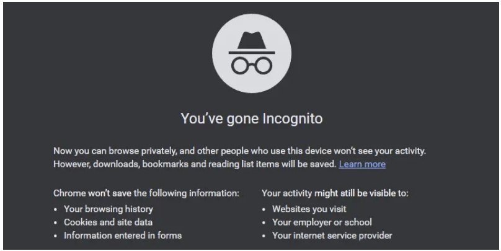Select the "Websites you visit" list item
This screenshot has width=501, height=251.
pyautogui.click(x=309, y=209)
